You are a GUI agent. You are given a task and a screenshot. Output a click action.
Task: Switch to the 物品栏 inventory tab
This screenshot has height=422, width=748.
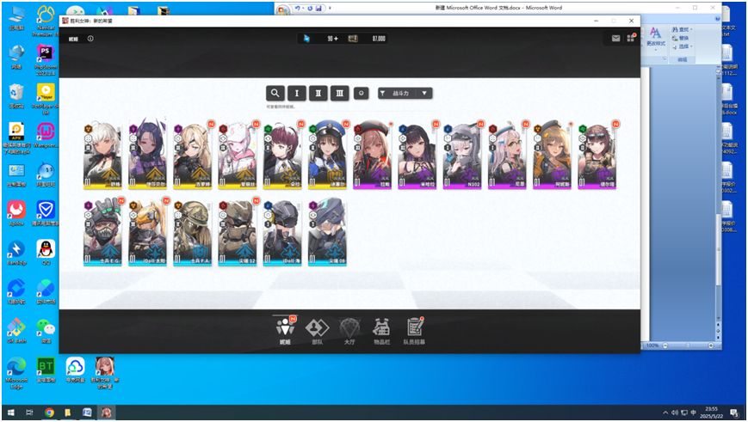[381, 331]
